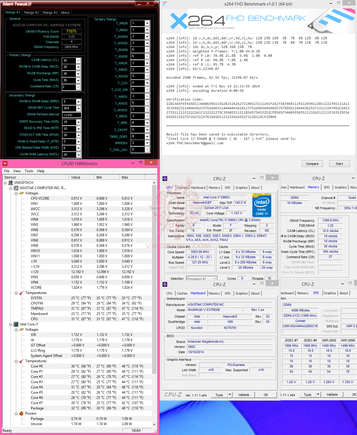The height and width of the screenshot is (435, 357).
Task: Collapse the Temperatures group containing SYSTIN
Action: 16,293
